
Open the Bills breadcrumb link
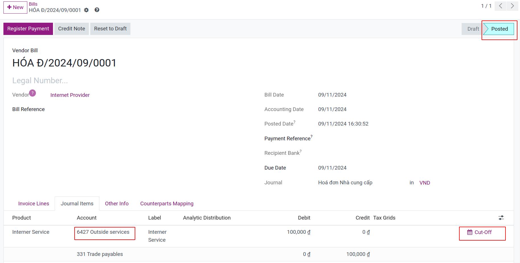click(x=33, y=4)
